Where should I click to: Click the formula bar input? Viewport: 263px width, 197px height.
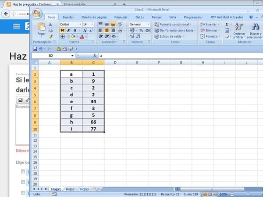click(180, 56)
